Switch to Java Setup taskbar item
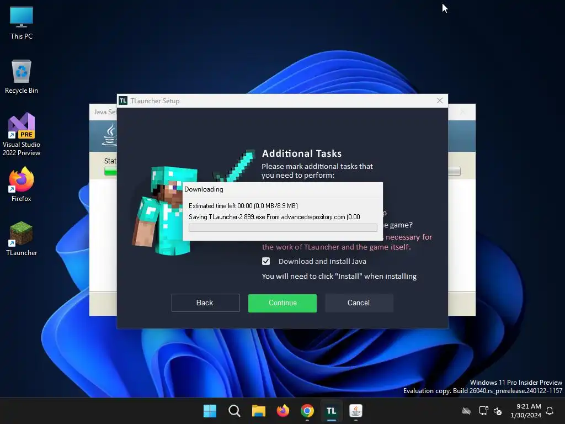The width and height of the screenshot is (565, 424). 356,411
